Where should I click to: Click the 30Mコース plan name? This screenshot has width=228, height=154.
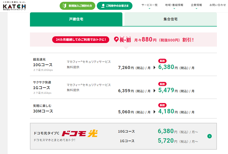[x=43, y=111]
